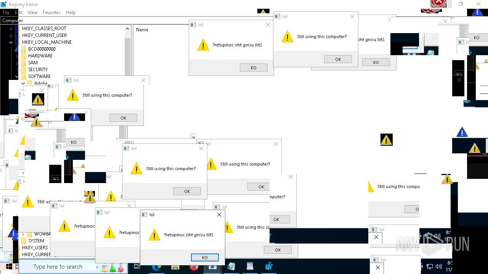Click the focused KO button in frontmost dialog
488x274 pixels.
[205, 258]
